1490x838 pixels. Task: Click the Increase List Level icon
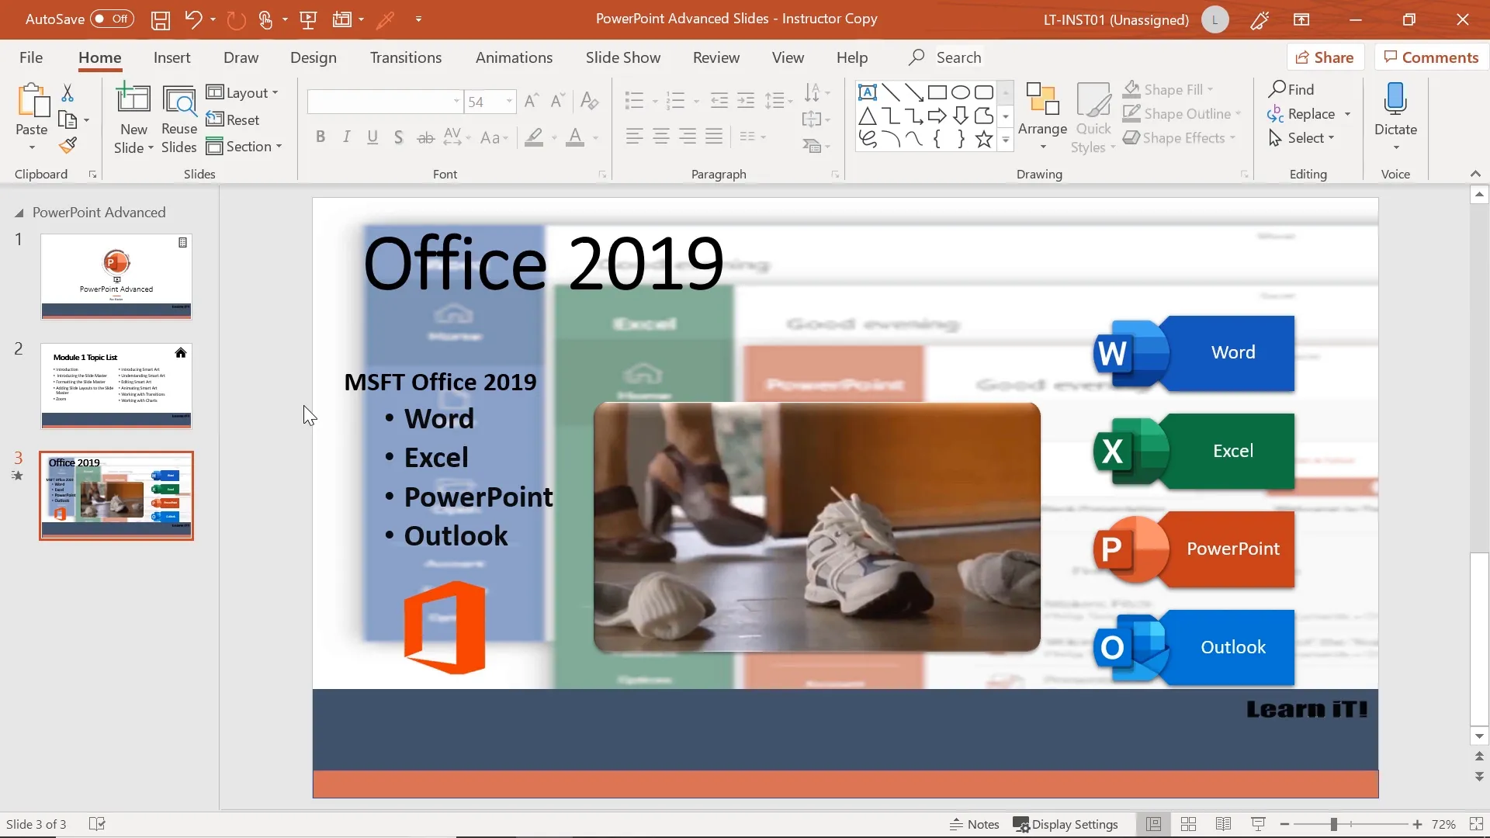[x=746, y=100]
